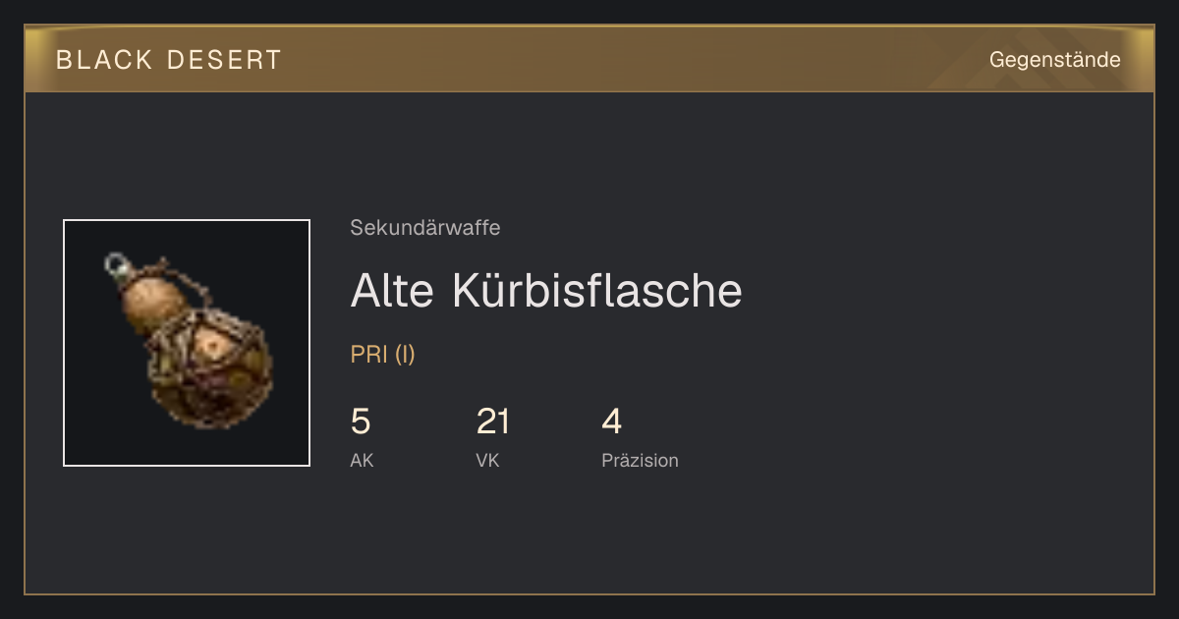Image resolution: width=1179 pixels, height=619 pixels.
Task: Click the gourd bottle's metal ring top
Action: click(x=118, y=264)
